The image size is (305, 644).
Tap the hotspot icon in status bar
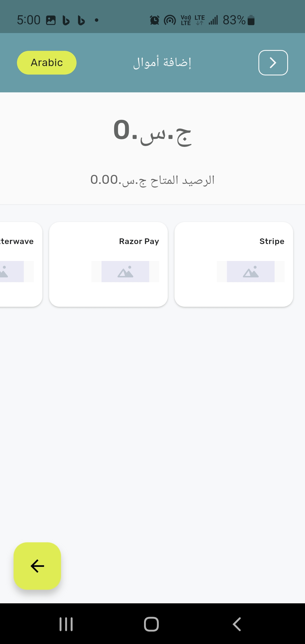pyautogui.click(x=170, y=20)
